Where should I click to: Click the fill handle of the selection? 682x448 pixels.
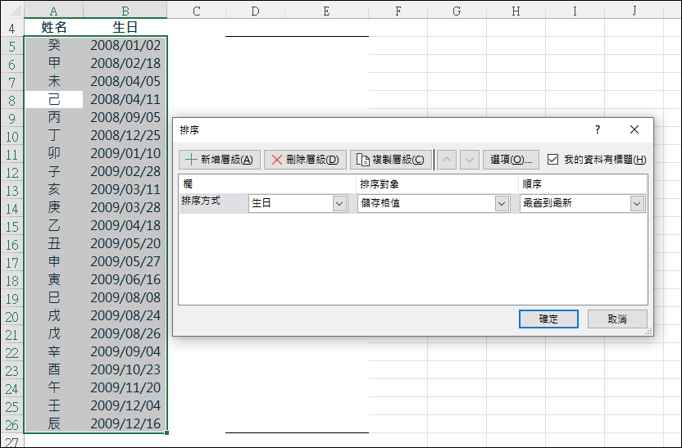(167, 432)
